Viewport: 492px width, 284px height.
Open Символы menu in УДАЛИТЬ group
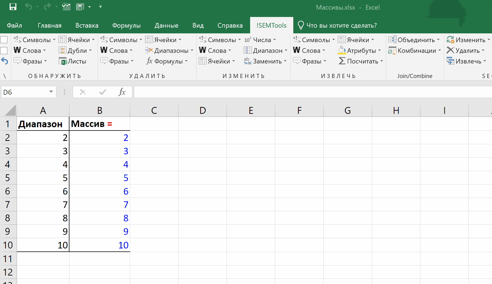pos(121,40)
